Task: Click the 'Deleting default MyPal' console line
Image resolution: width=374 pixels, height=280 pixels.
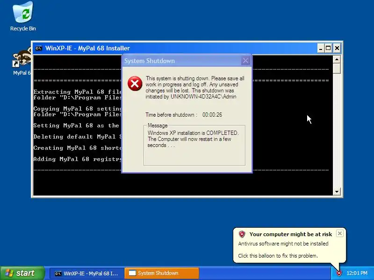Action: click(x=78, y=137)
